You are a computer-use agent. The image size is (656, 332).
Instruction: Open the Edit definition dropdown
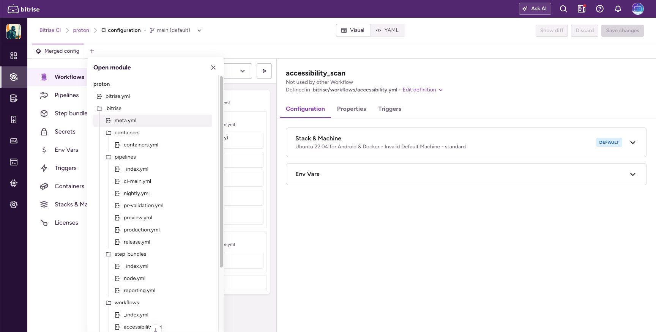pos(423,90)
